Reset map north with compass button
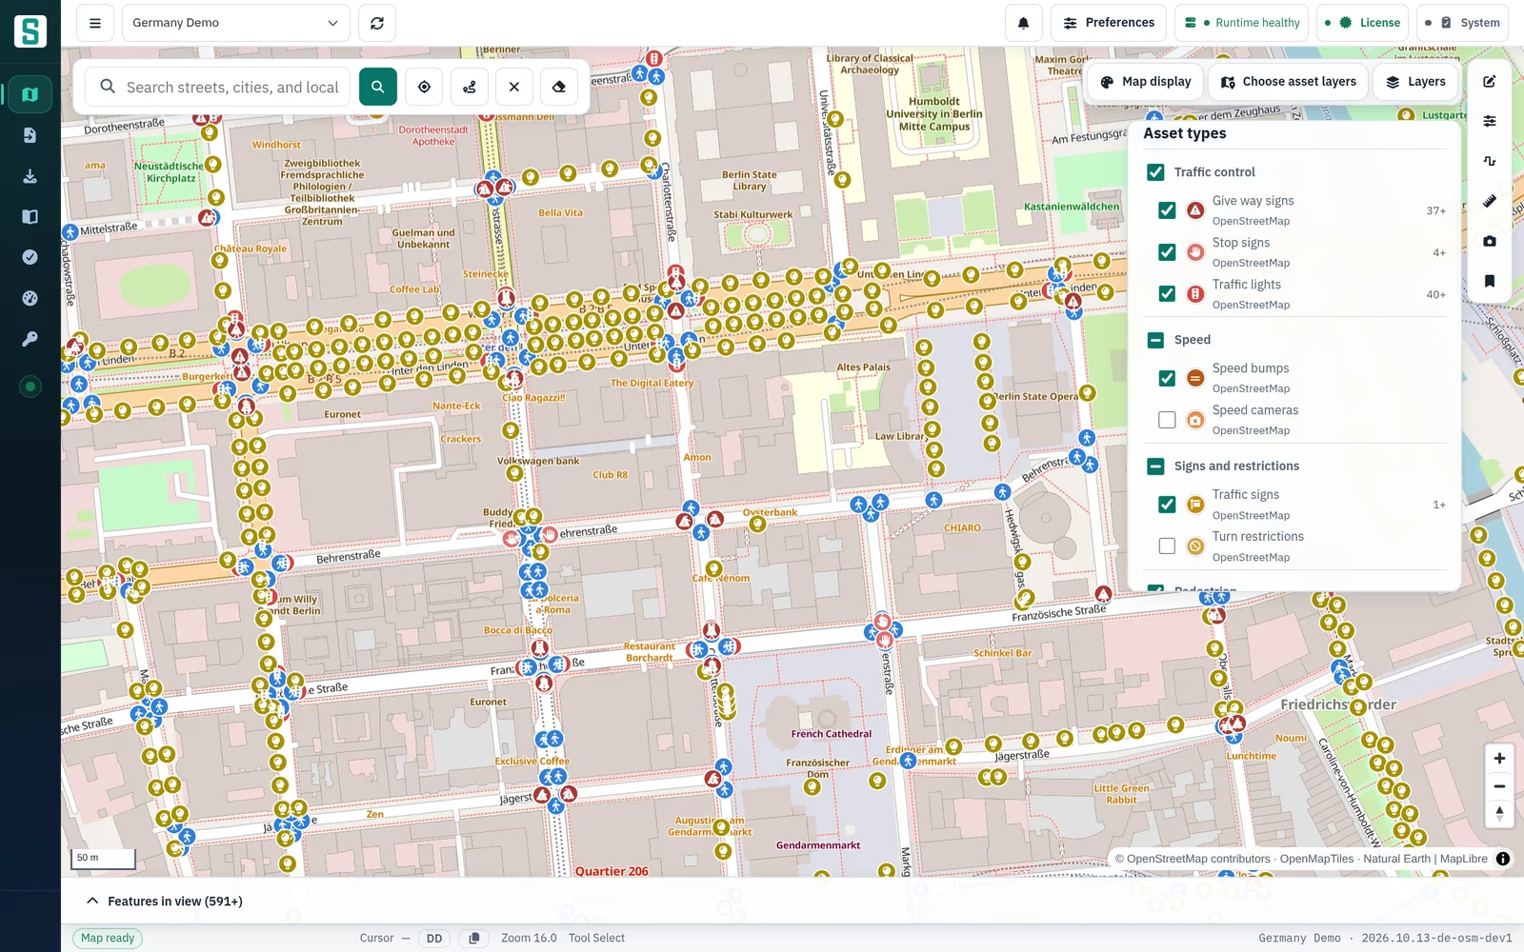1524x952 pixels. [1499, 814]
